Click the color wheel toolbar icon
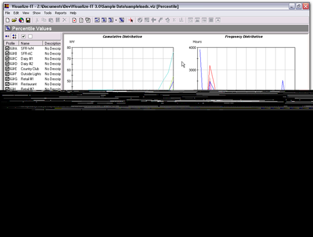The width and height of the screenshot is (313, 237). 21,20
